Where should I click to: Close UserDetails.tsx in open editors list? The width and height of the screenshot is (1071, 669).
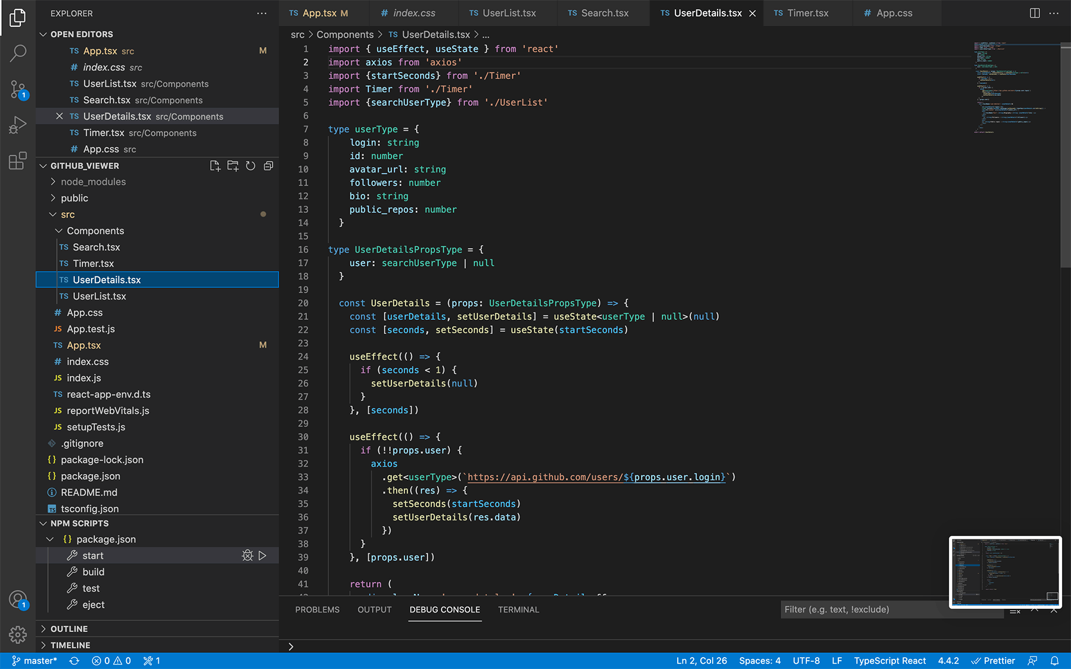click(x=59, y=117)
